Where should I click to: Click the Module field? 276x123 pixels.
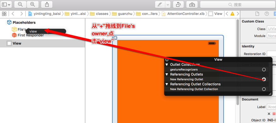coord(272,36)
